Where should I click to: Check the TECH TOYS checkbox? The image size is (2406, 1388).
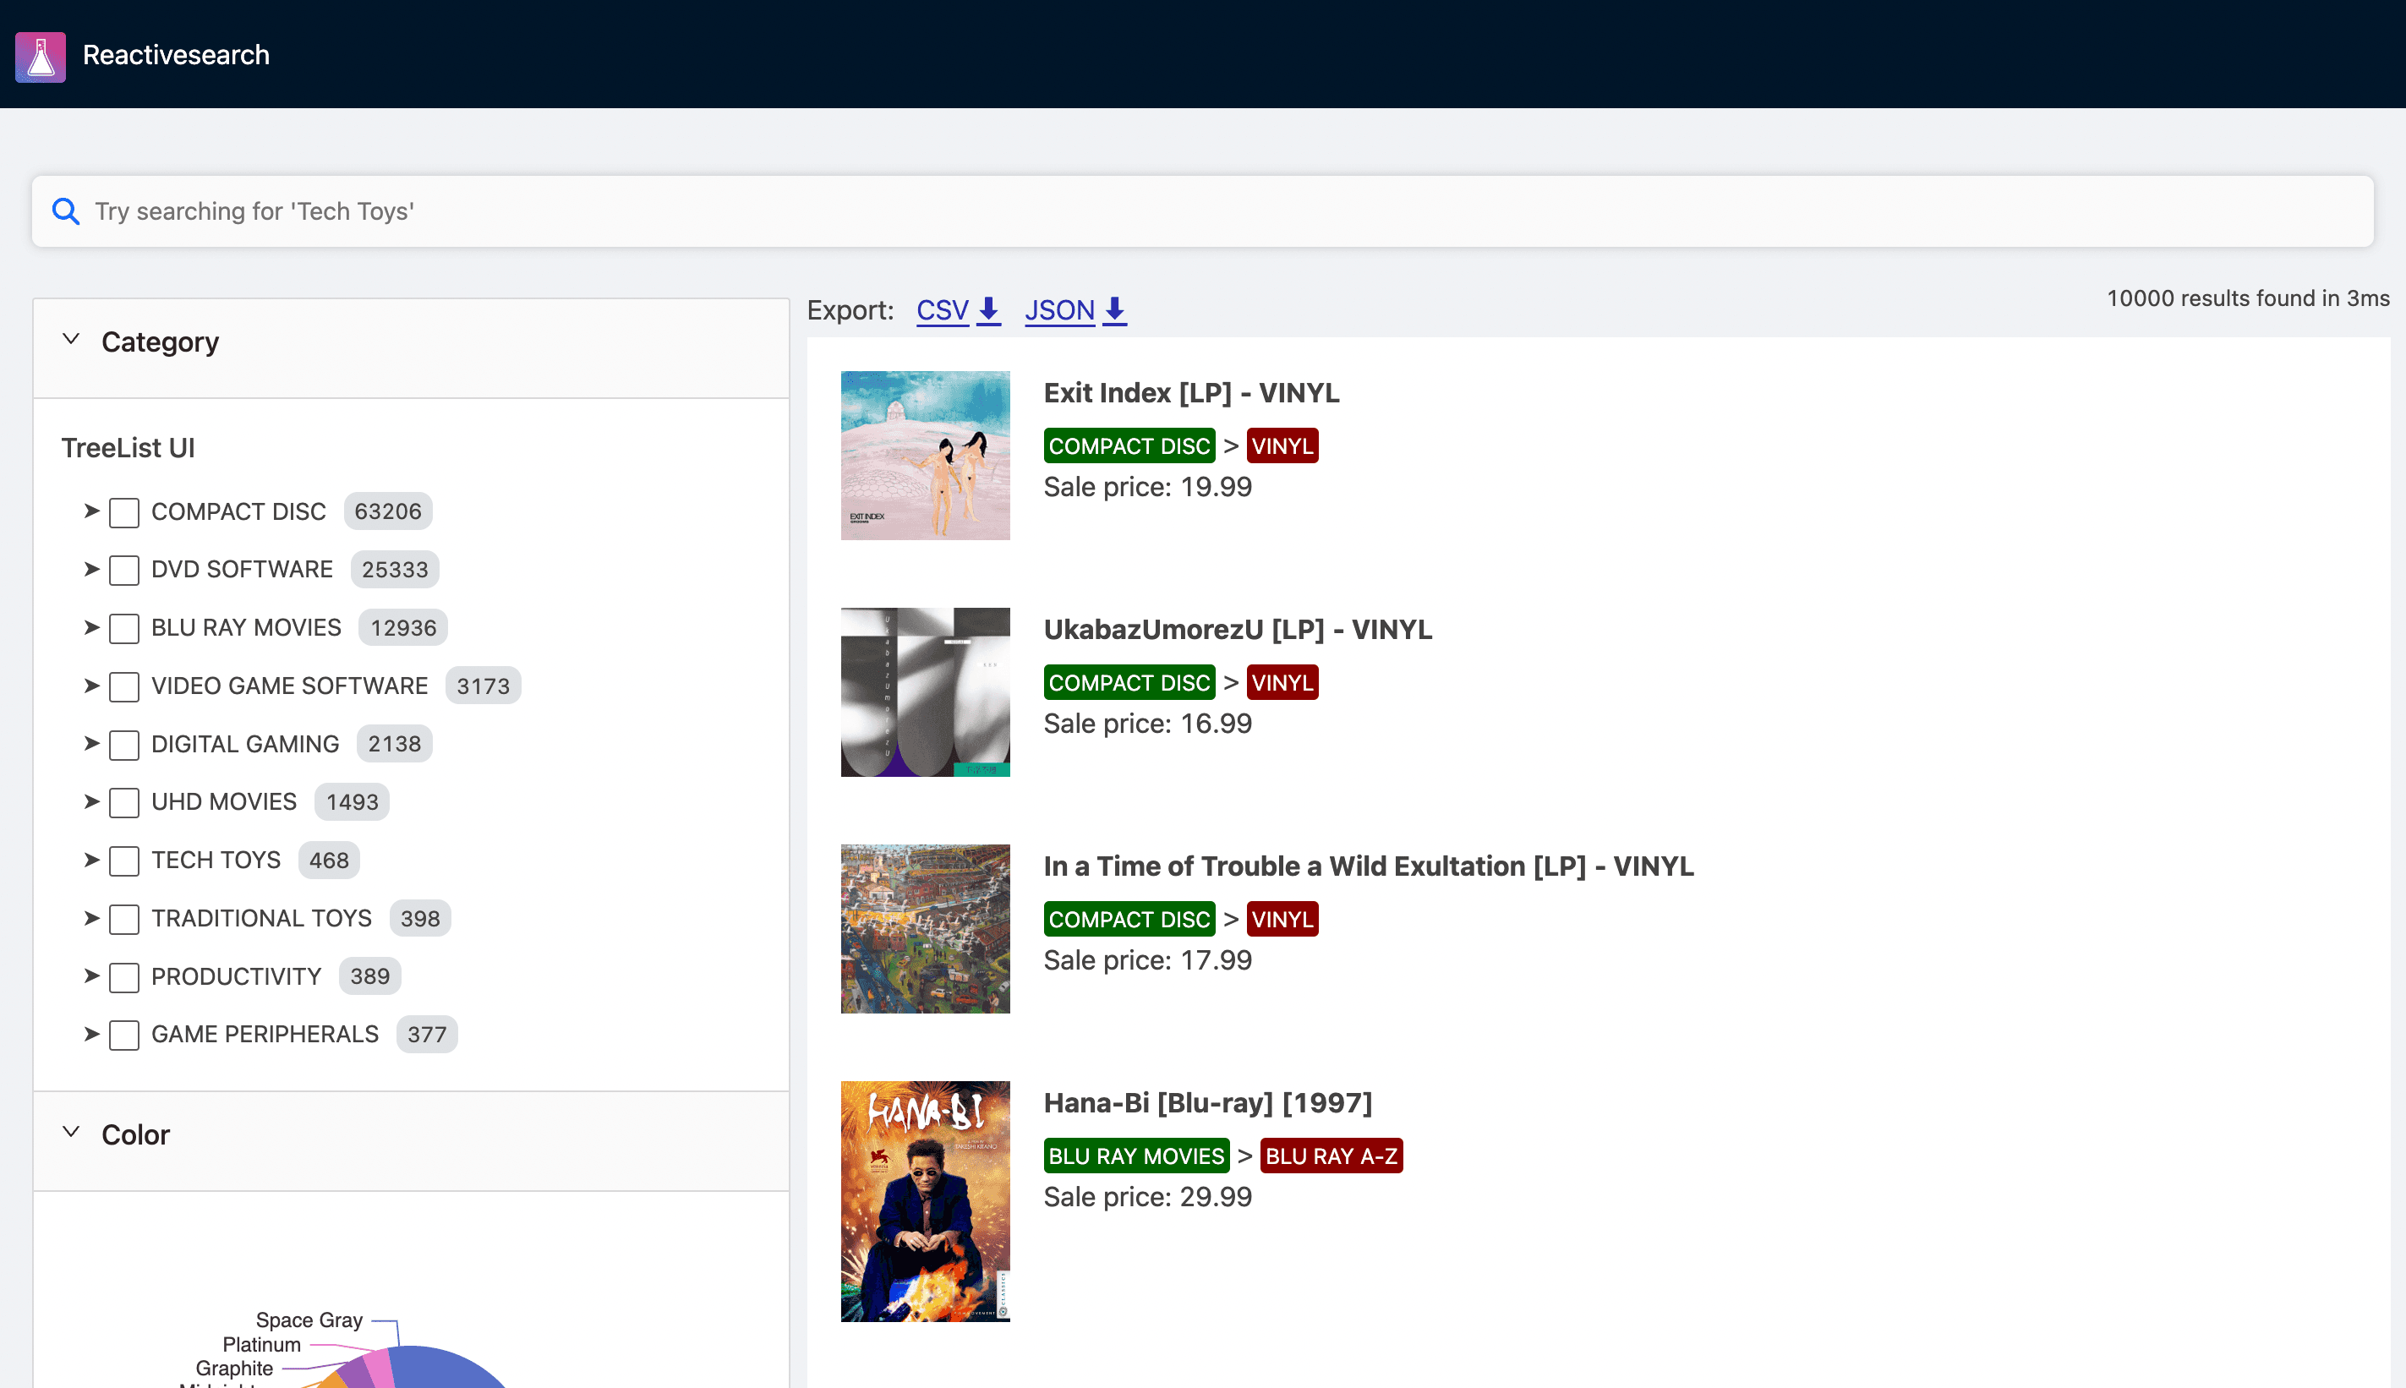[x=125, y=861]
